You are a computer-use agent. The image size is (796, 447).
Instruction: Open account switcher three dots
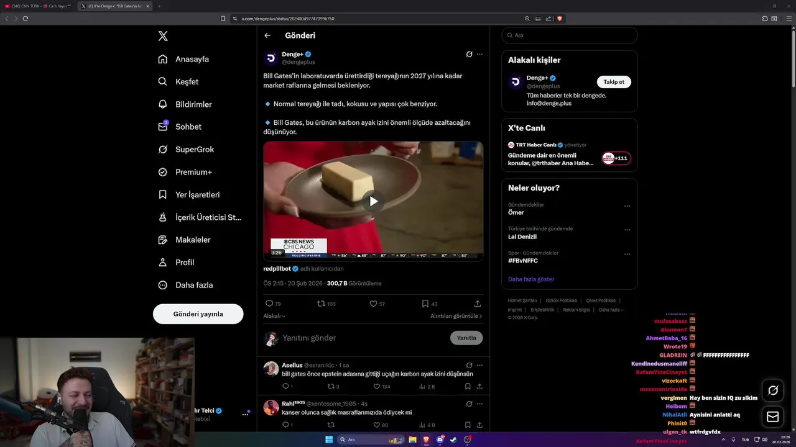pyautogui.click(x=245, y=414)
